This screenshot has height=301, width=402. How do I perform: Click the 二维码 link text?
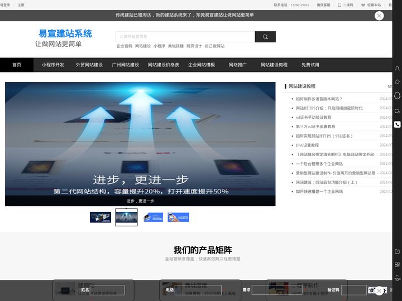(x=348, y=5)
